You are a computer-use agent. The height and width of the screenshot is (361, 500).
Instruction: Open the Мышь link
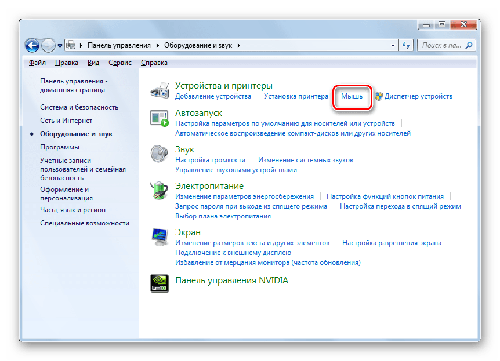[x=352, y=96]
